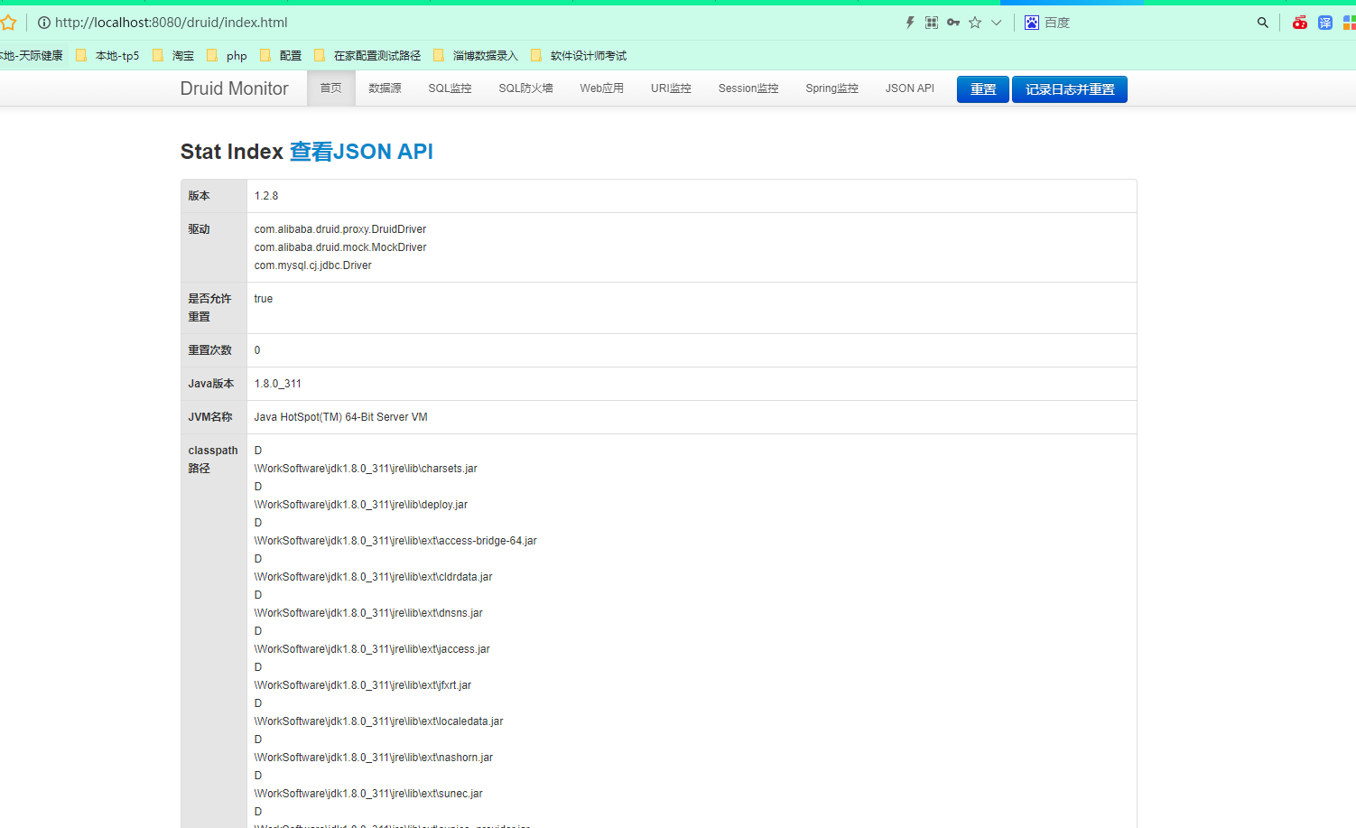Open the 配置 bookmark folder

point(281,56)
